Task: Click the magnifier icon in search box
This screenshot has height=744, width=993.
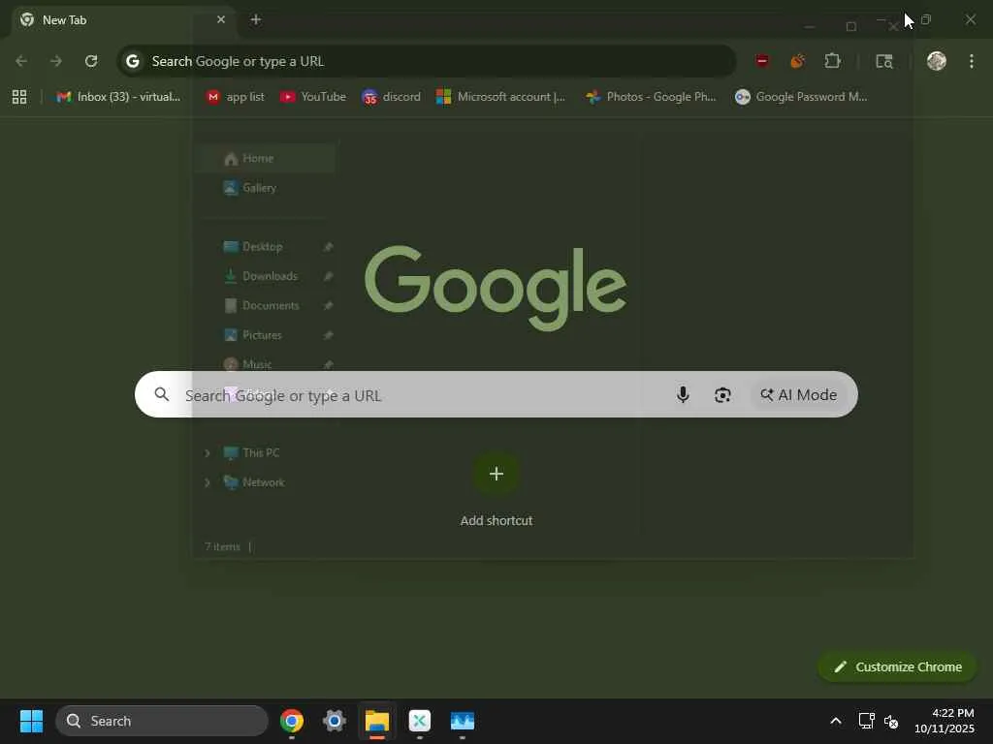Action: (162, 394)
